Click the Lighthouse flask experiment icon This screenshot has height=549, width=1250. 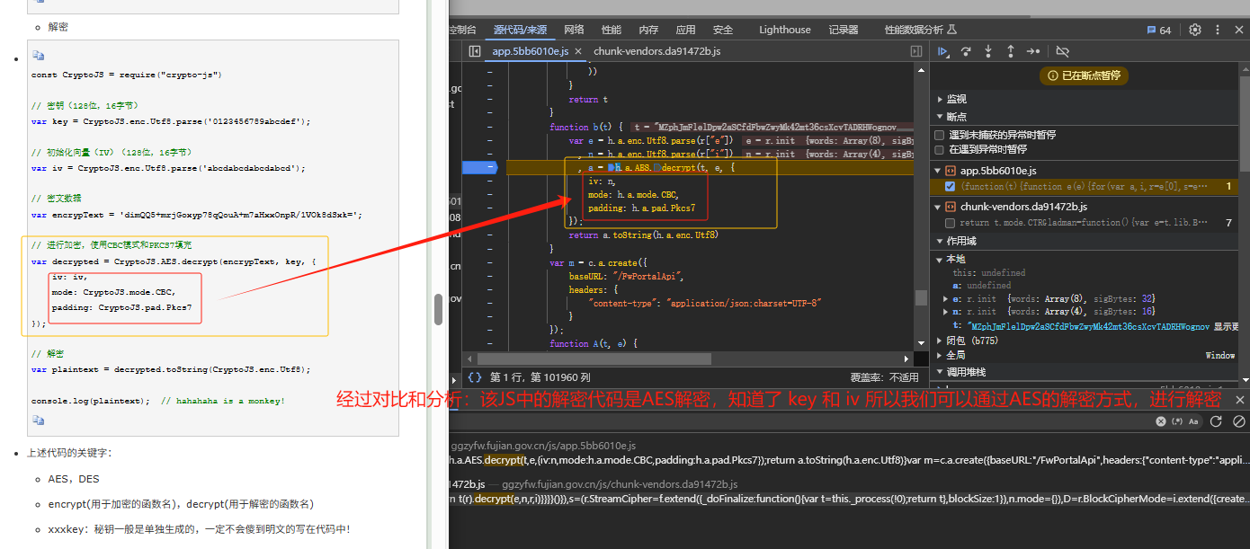pyautogui.click(x=952, y=30)
